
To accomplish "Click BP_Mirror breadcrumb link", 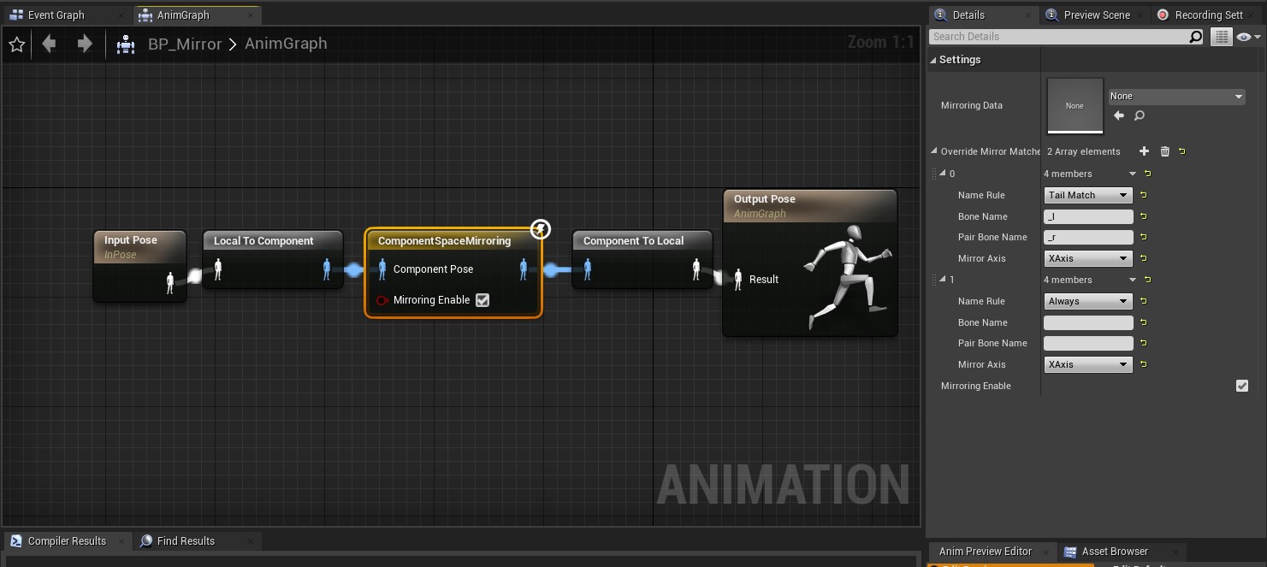I will tap(185, 44).
